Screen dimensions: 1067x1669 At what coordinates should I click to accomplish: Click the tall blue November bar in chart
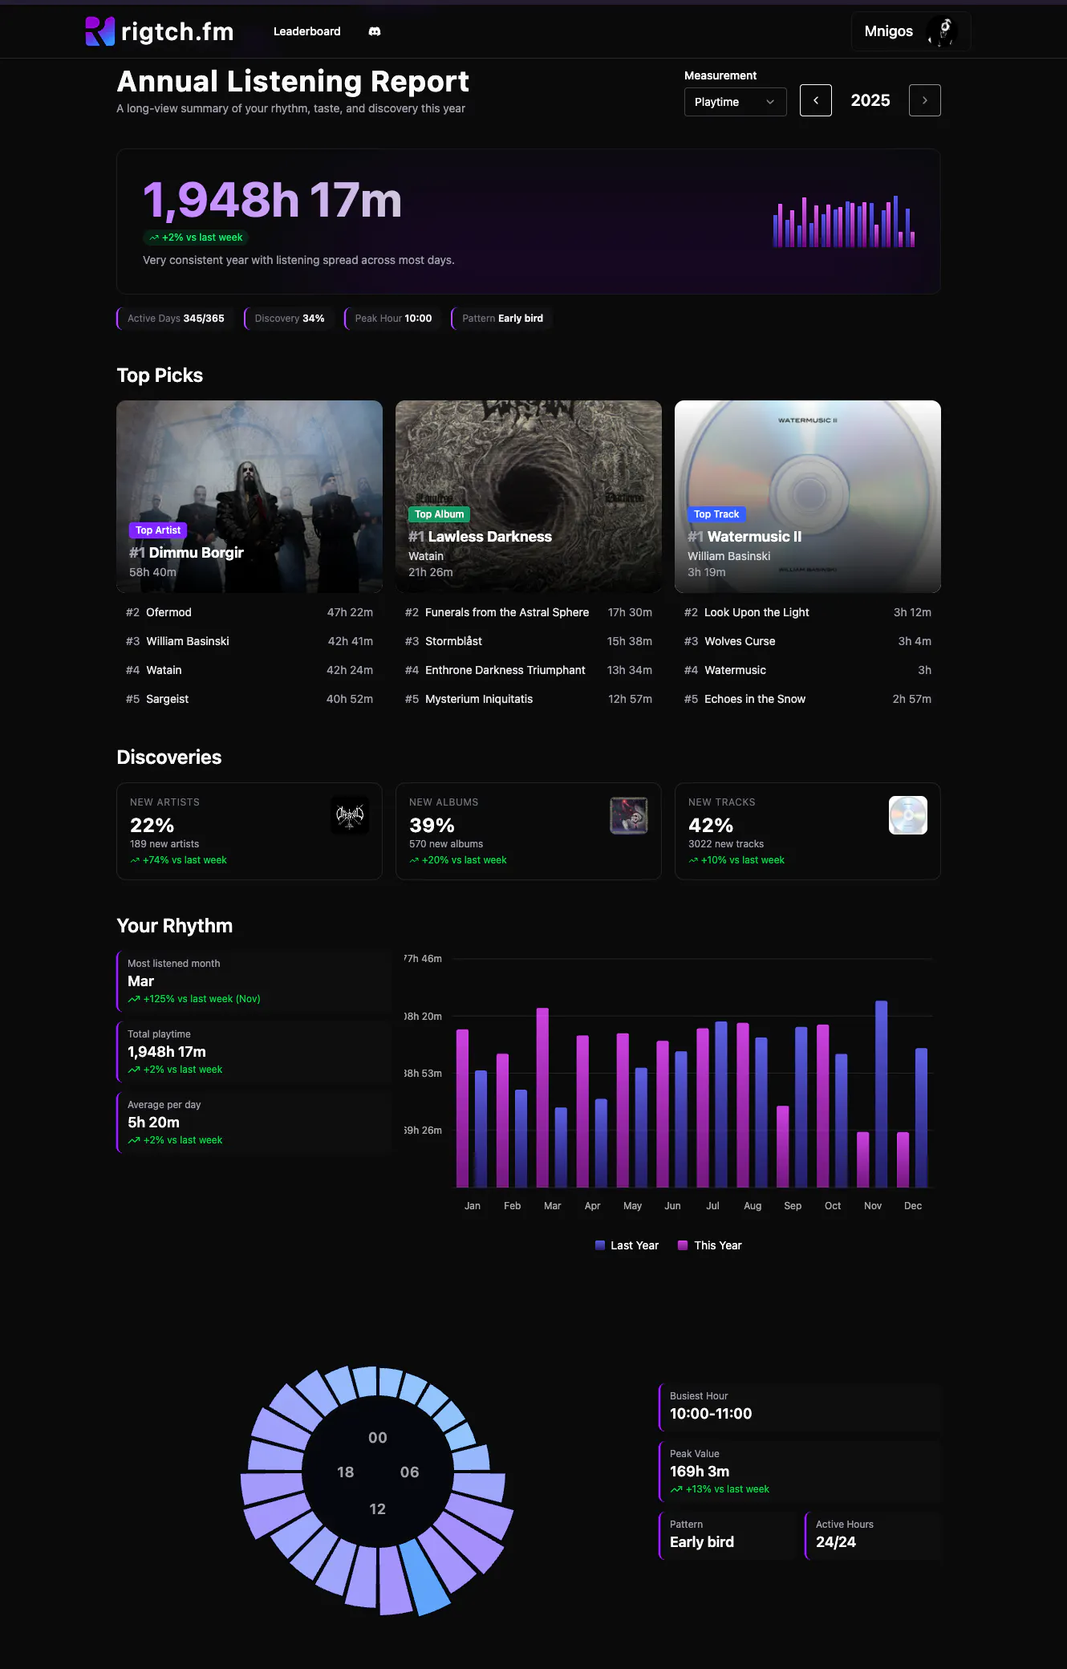click(x=882, y=1094)
